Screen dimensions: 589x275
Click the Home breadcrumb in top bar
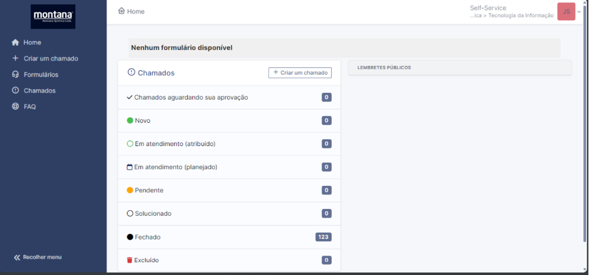[x=132, y=12]
